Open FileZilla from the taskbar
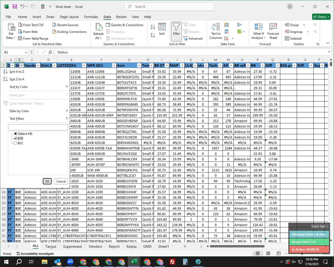 click(172, 262)
